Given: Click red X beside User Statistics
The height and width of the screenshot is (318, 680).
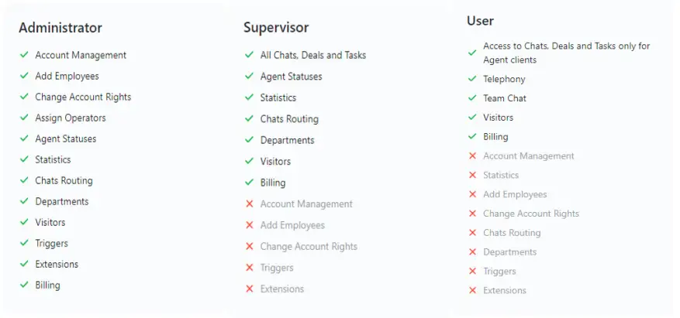Looking at the screenshot, I should (473, 175).
